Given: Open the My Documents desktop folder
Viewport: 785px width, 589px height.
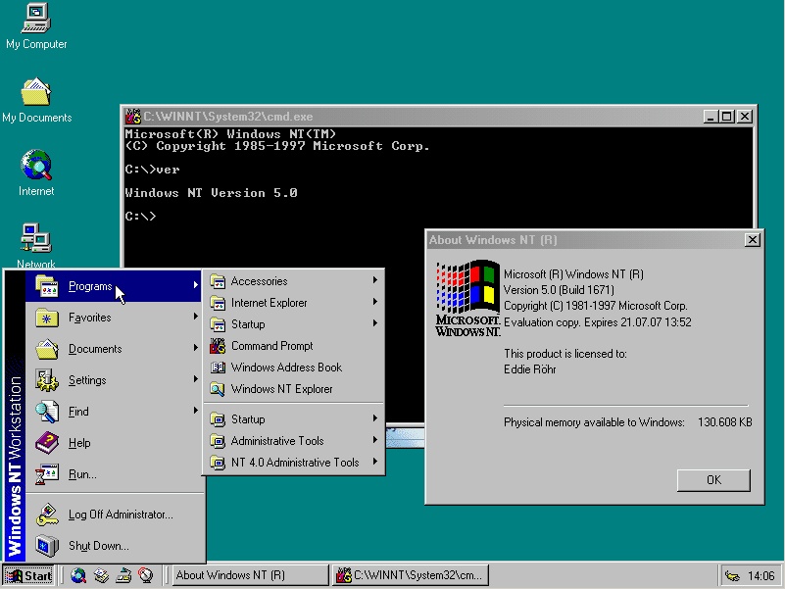Looking at the screenshot, I should pyautogui.click(x=36, y=92).
